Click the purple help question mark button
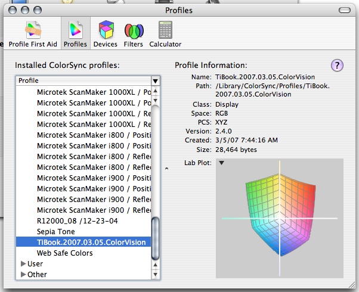Viewport: 359px width, 292px height. click(336, 65)
